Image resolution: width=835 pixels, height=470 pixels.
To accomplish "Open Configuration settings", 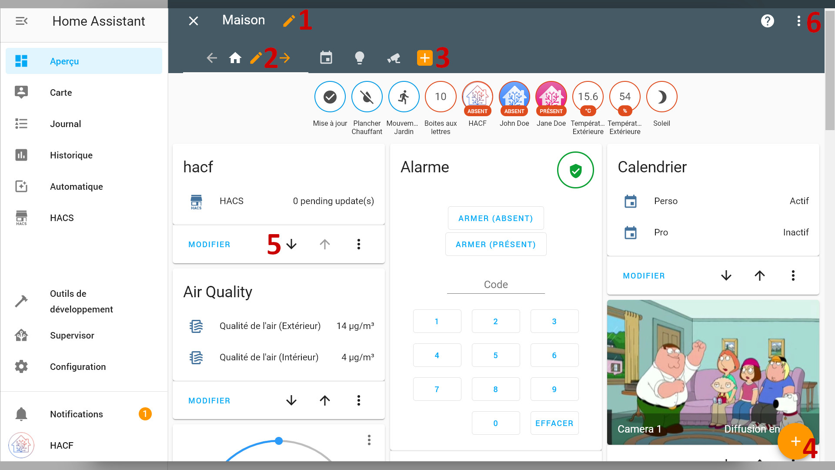I will coord(84,367).
